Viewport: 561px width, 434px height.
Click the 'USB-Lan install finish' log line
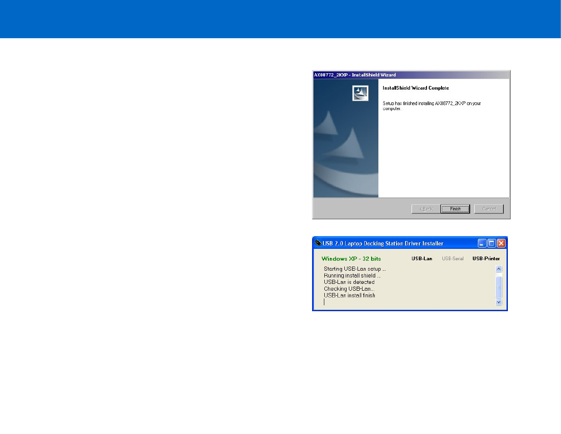click(x=349, y=295)
